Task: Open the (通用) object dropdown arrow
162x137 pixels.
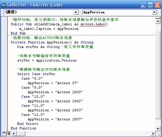Action: (x=76, y=12)
